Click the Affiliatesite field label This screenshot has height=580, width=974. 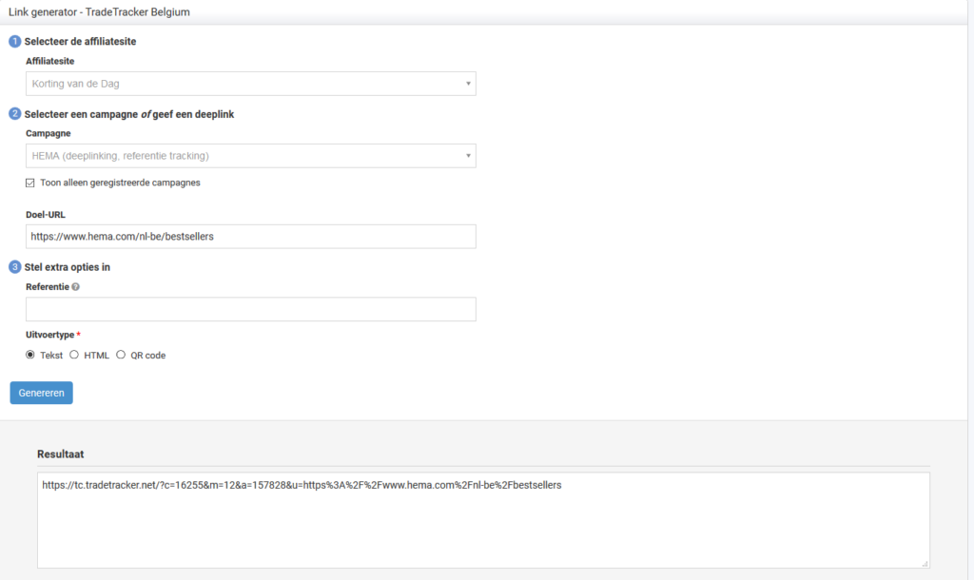[49, 61]
